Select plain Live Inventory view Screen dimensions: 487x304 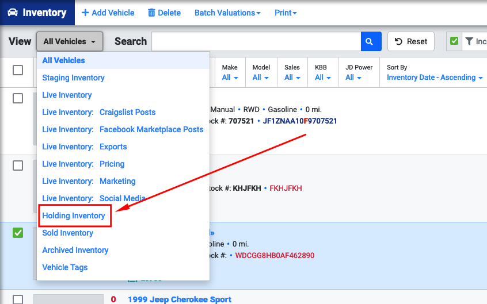67,95
